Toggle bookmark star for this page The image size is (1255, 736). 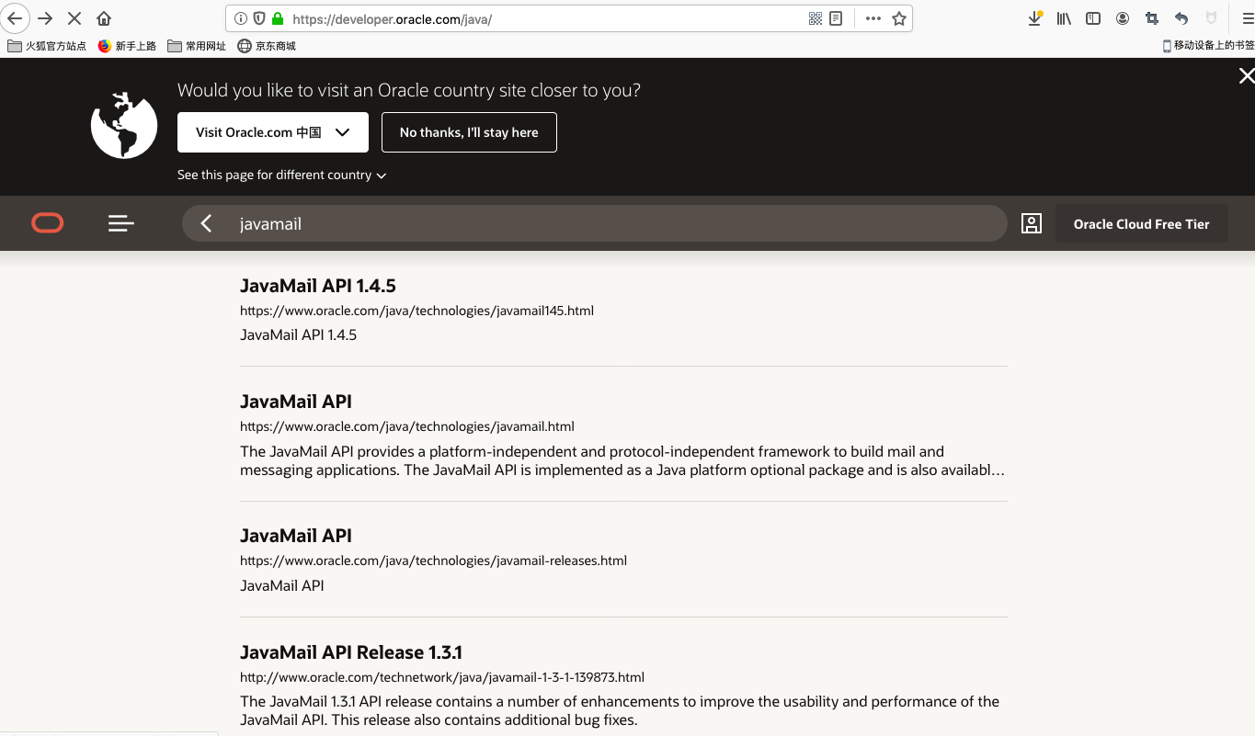pyautogui.click(x=898, y=18)
